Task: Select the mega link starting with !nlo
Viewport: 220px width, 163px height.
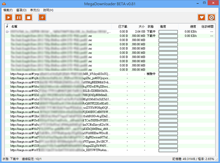Action: click(x=60, y=99)
